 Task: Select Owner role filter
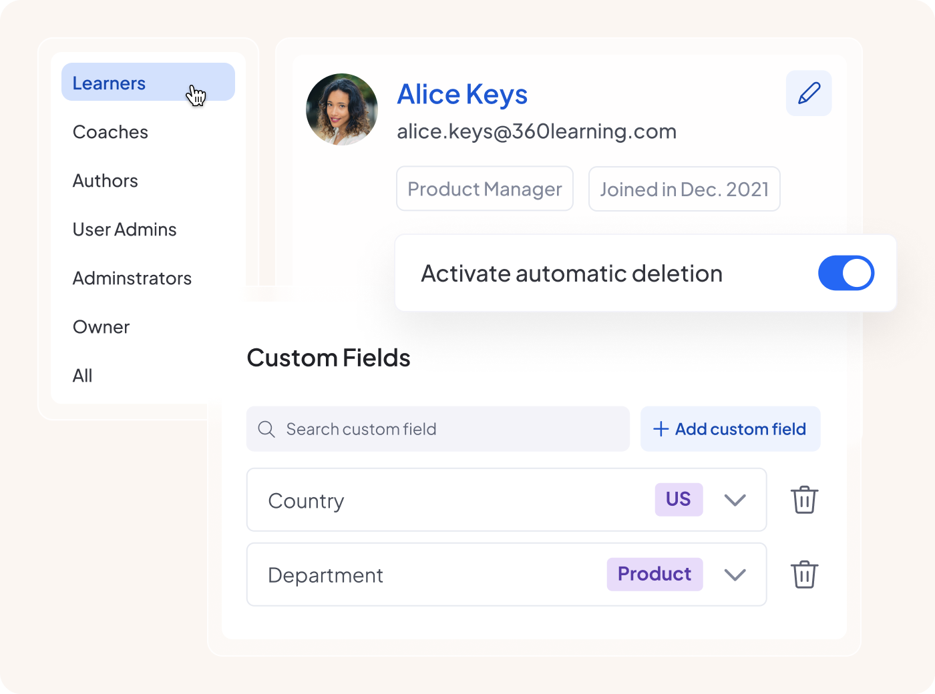[101, 327]
